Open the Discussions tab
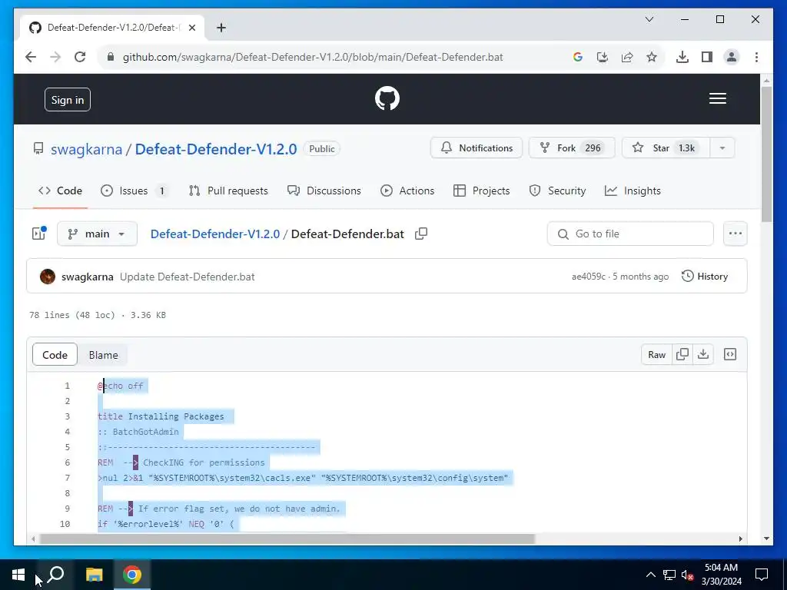Image resolution: width=787 pixels, height=590 pixels. pos(324,191)
